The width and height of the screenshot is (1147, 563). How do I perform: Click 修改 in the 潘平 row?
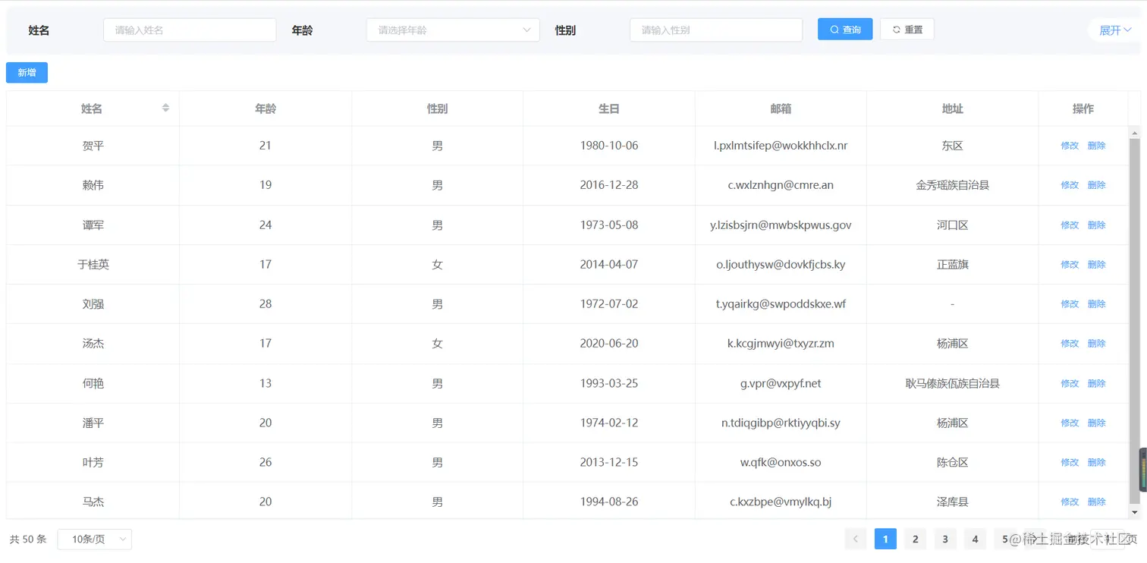click(1070, 423)
